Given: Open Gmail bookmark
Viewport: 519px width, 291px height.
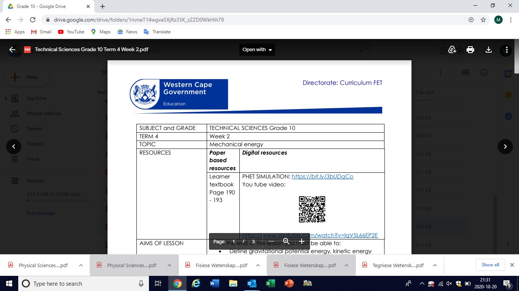Looking at the screenshot, I should point(41,32).
